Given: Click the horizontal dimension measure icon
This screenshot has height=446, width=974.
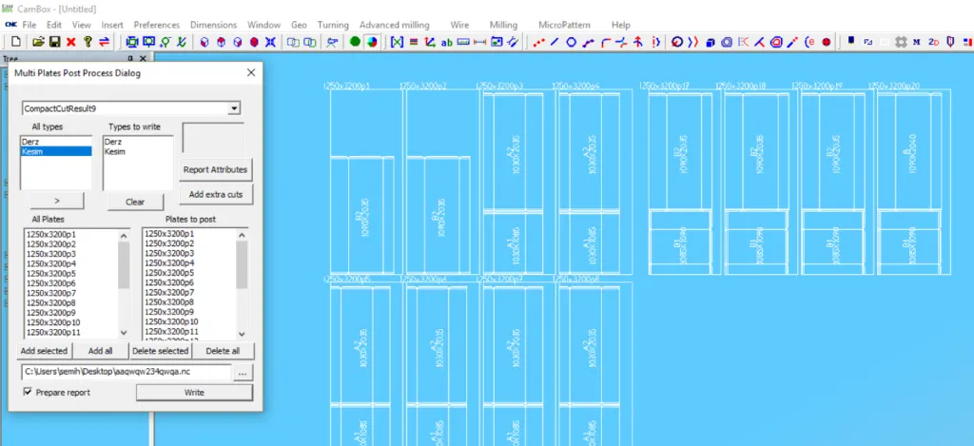Looking at the screenshot, I should coord(479,42).
